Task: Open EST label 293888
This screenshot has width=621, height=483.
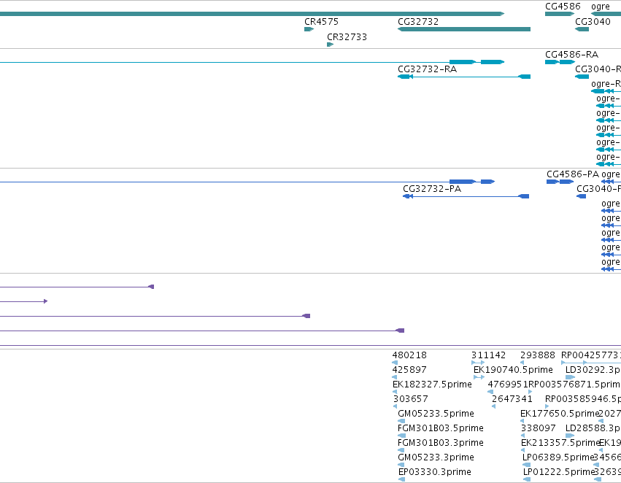Action: click(x=537, y=355)
